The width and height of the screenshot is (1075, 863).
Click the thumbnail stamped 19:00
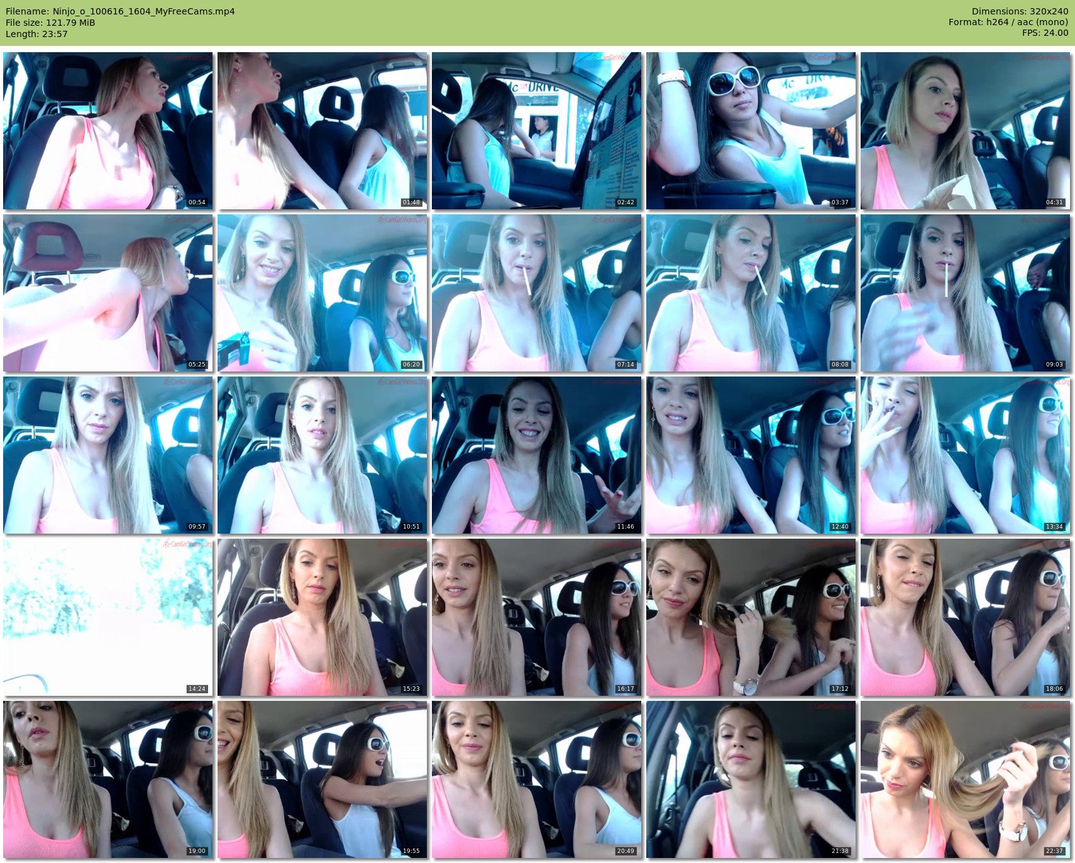[x=107, y=779]
